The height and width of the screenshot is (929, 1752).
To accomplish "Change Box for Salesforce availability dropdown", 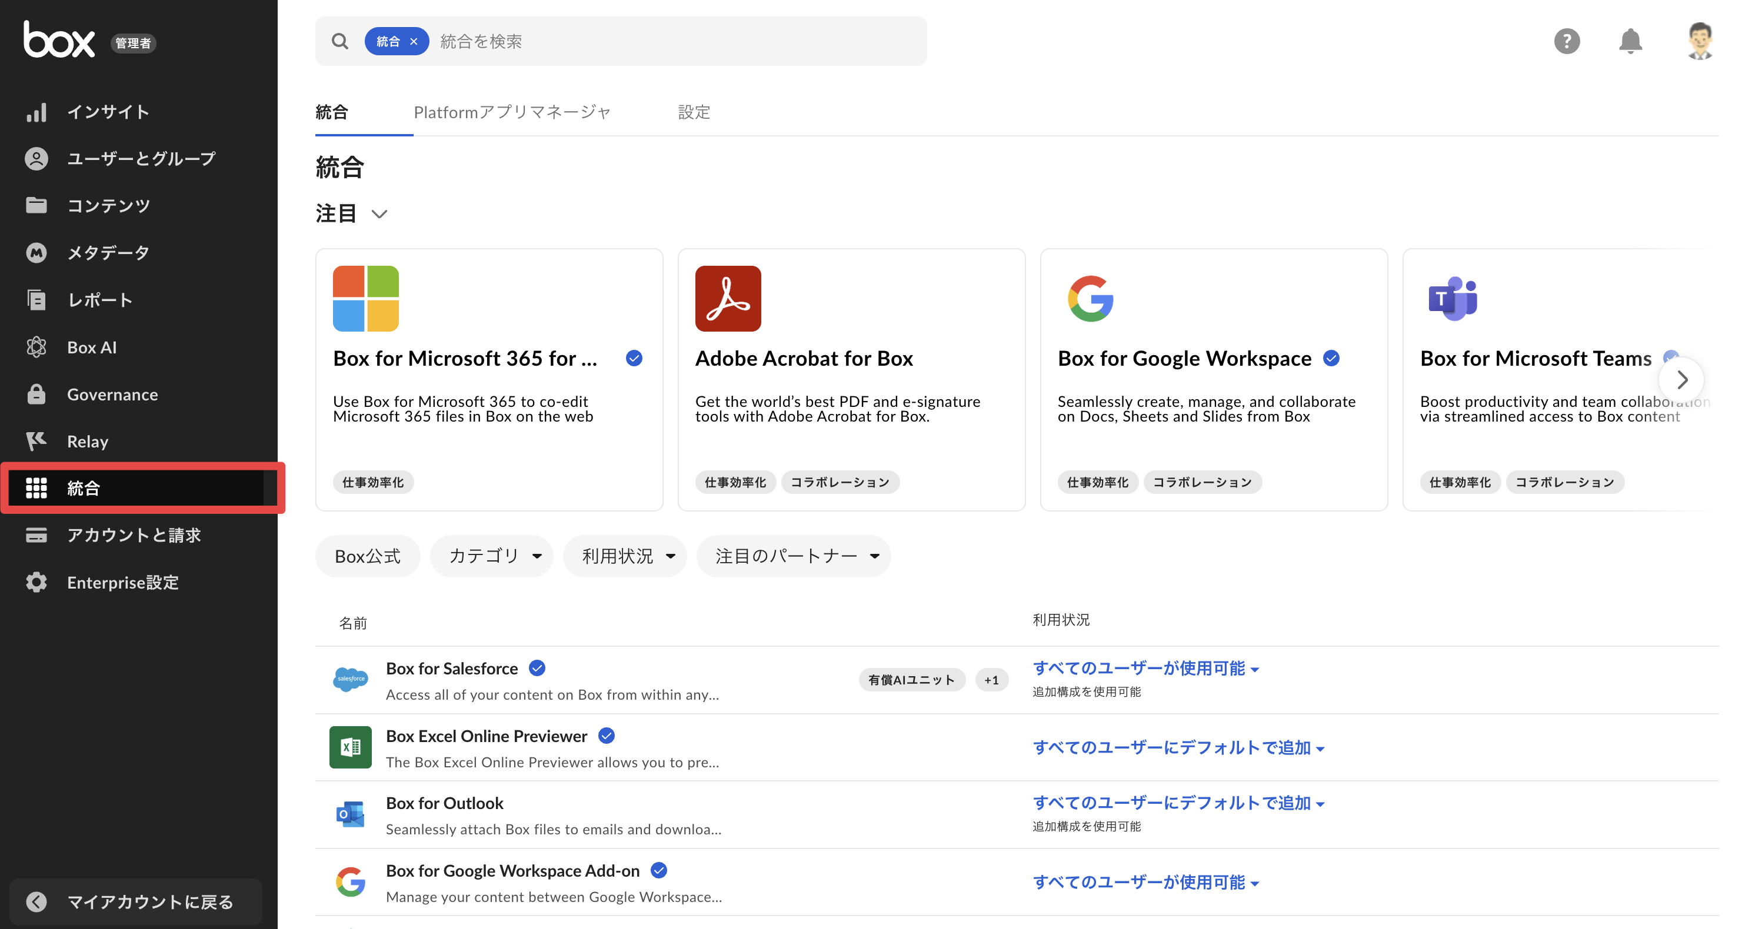I will (x=1146, y=669).
